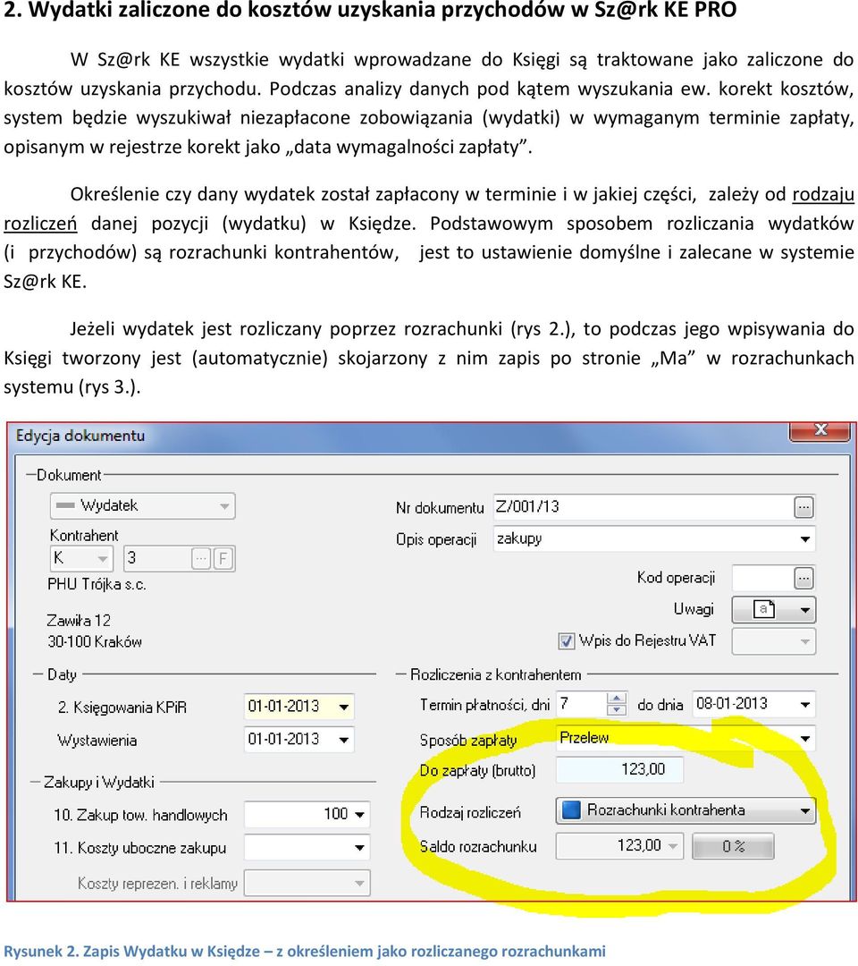Open the Kontrahent type dropdown showing K
Screen dimensions: 858x966
[x=81, y=558]
